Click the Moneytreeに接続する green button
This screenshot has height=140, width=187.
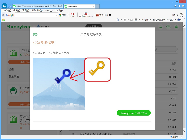134,113
